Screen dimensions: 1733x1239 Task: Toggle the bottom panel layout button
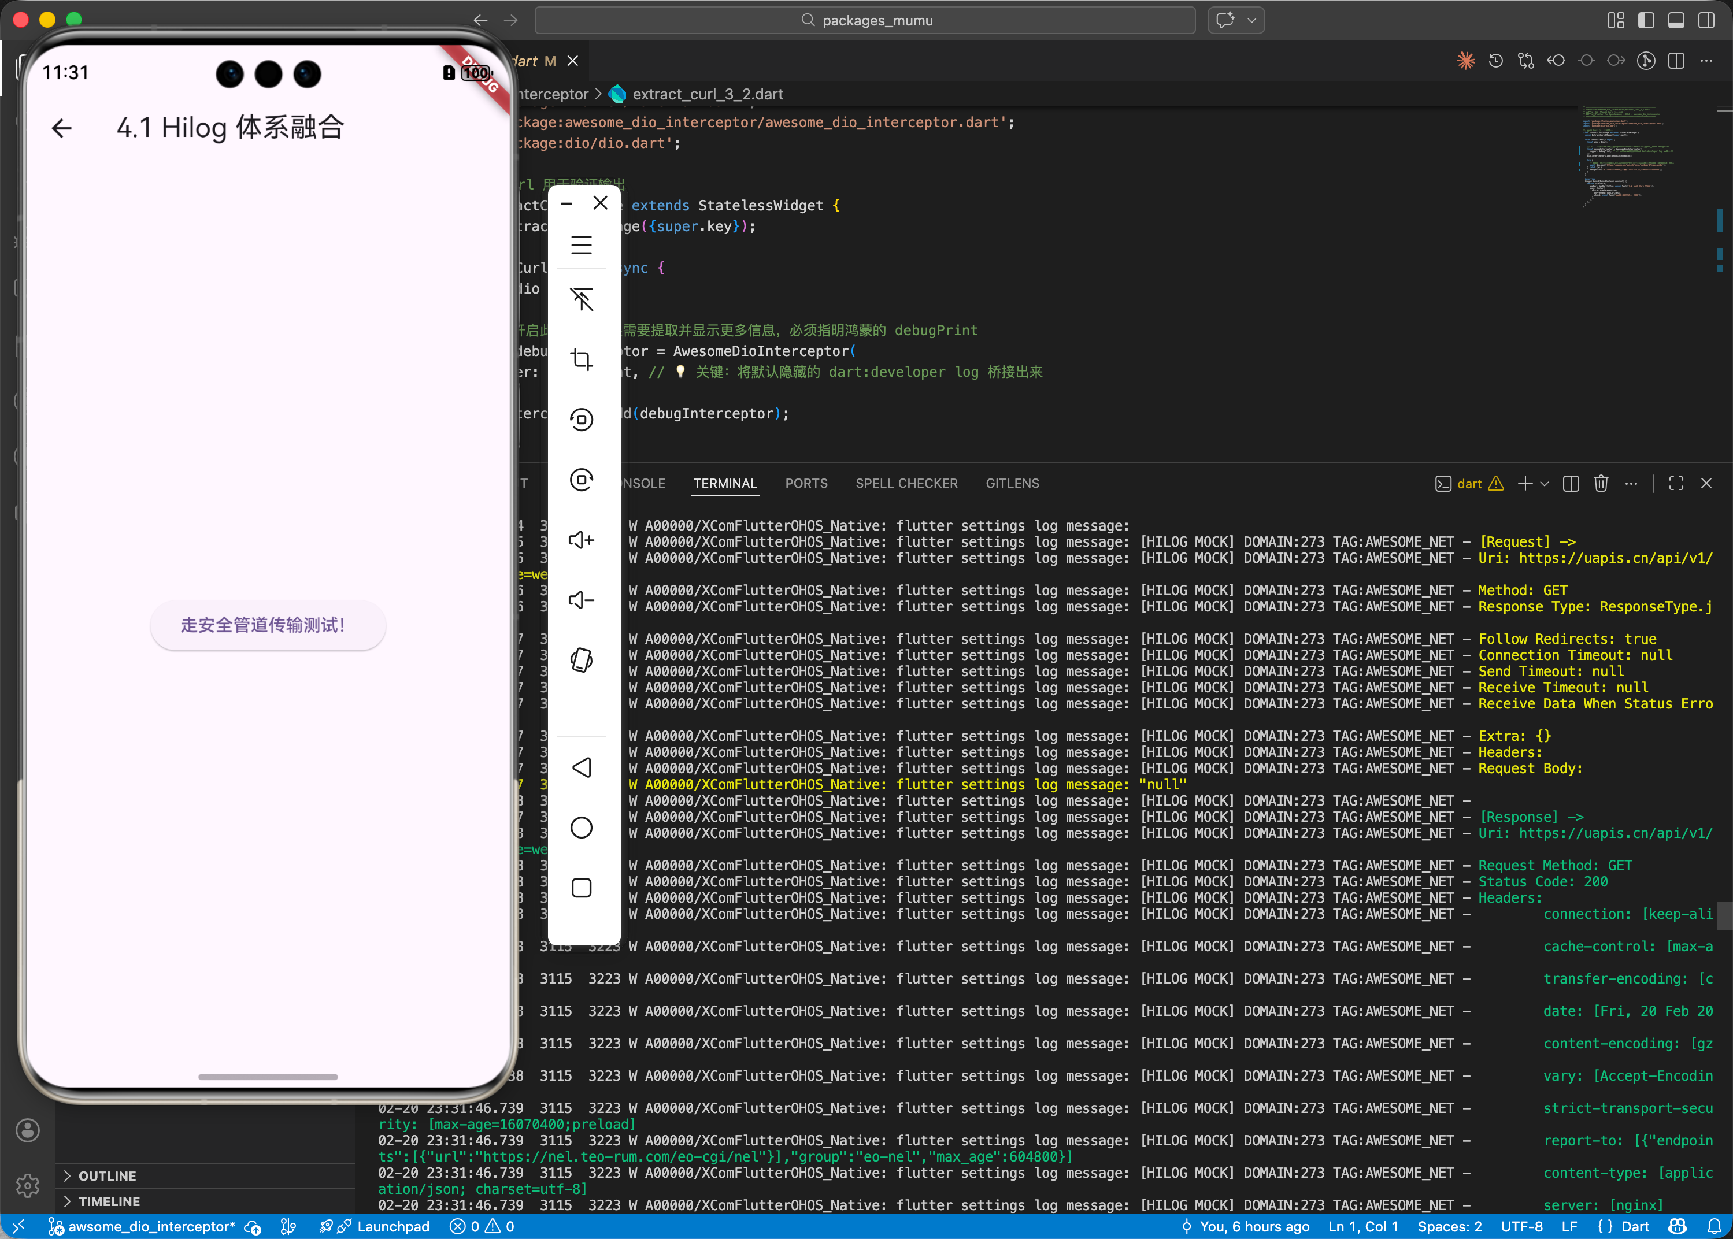click(1676, 21)
